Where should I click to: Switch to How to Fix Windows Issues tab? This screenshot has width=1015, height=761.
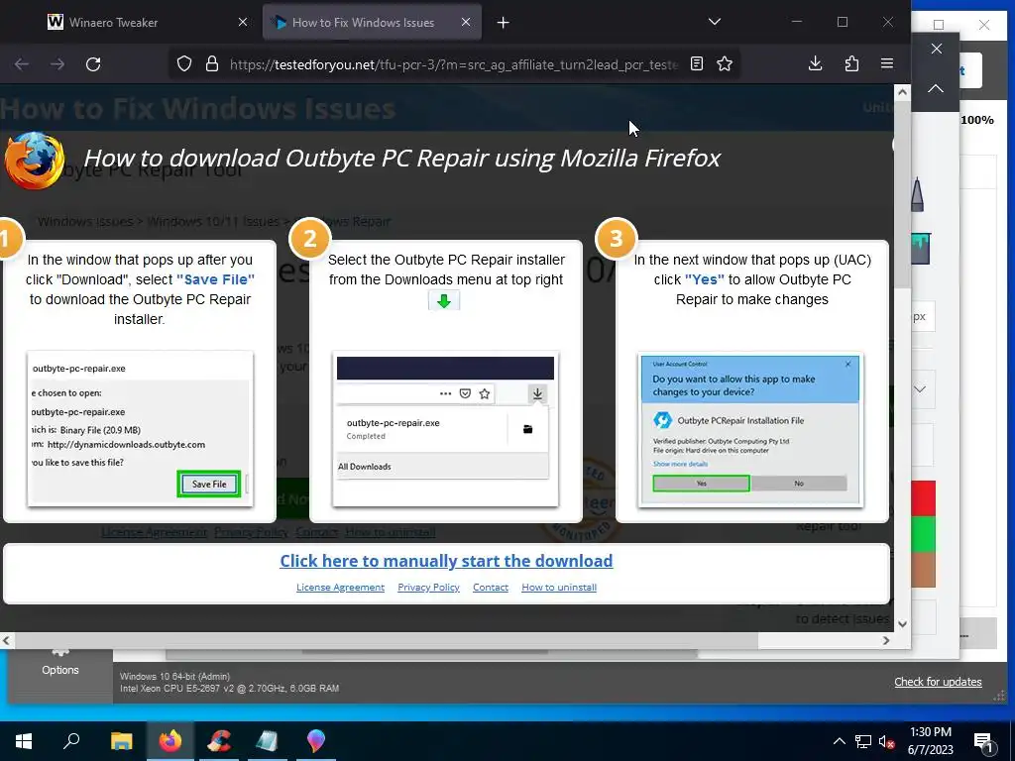click(372, 23)
